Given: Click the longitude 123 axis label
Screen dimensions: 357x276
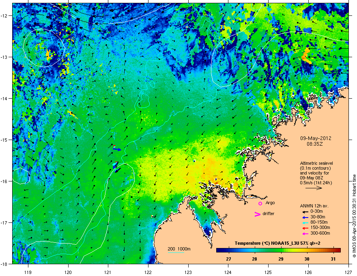Looking at the screenshot, I should click(188, 272).
